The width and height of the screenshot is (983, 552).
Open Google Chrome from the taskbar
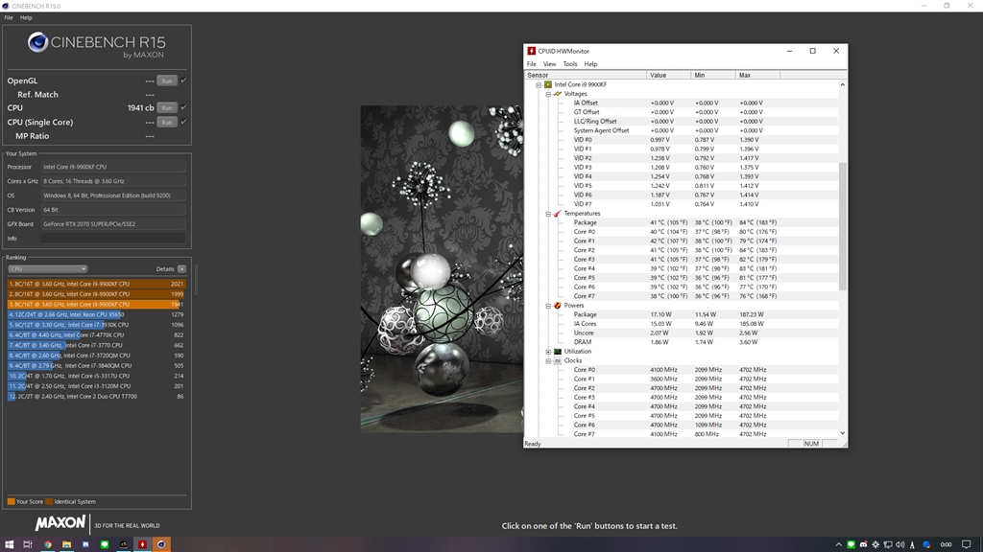coord(48,544)
